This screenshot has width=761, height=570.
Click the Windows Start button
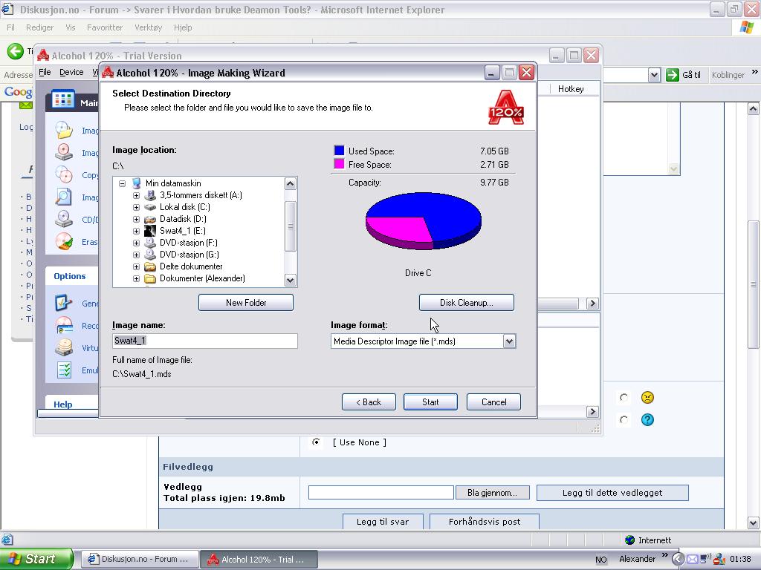(x=36, y=559)
